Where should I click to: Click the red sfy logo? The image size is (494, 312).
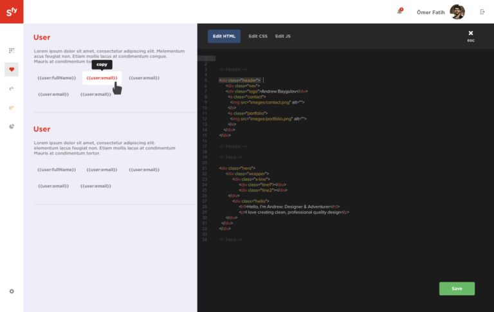12,12
